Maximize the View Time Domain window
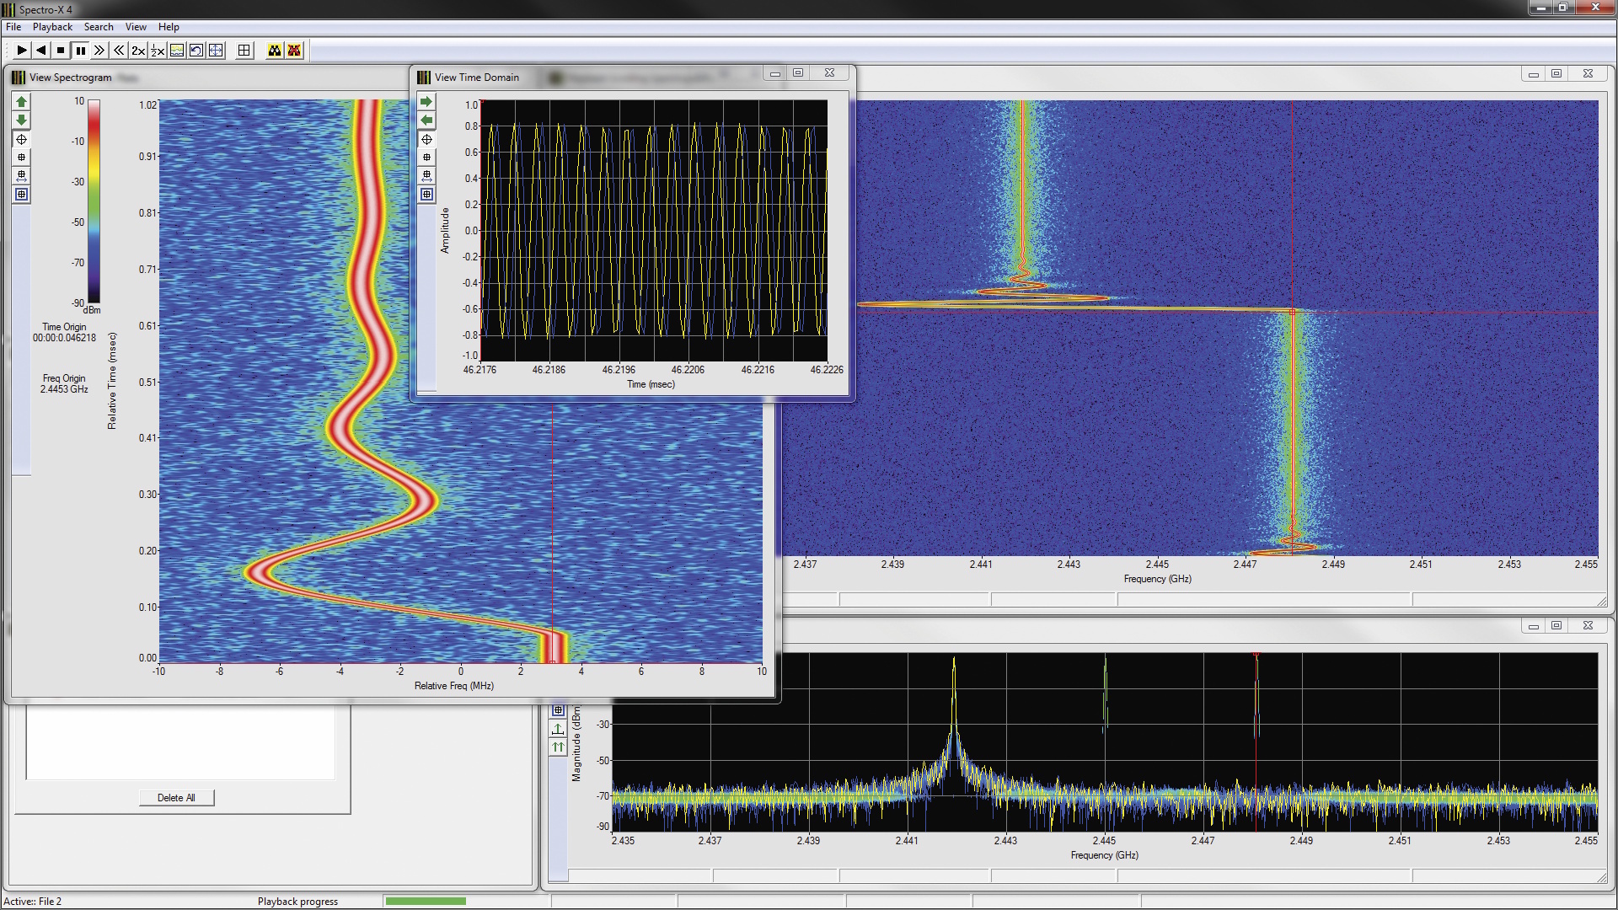Image resolution: width=1618 pixels, height=910 pixels. 799,73
